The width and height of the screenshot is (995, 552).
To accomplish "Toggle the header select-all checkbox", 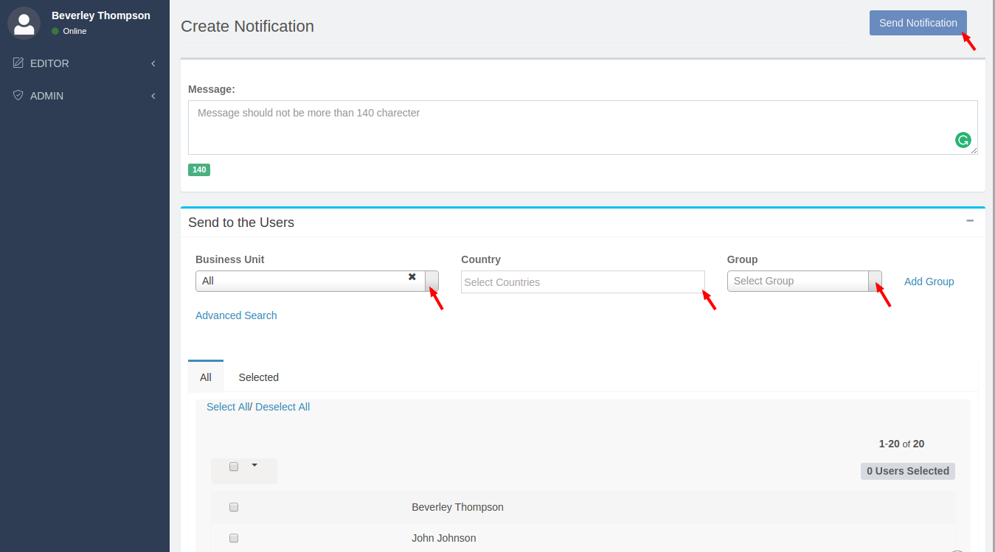I will tap(234, 467).
